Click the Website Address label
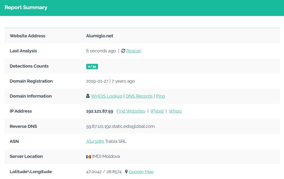 (28, 36)
